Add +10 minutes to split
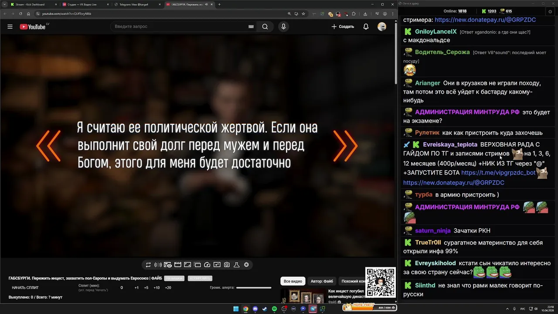 point(157,288)
